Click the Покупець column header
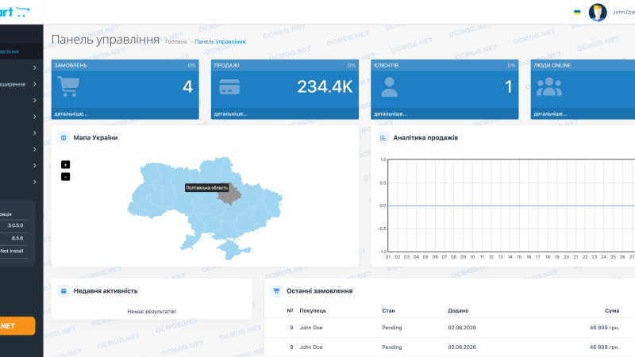 point(313,310)
